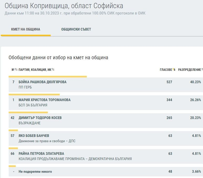
Task: Select candidate МАРИЯ ХРИСТОВА ТОРОМАНОВА
Action: coord(44,100)
